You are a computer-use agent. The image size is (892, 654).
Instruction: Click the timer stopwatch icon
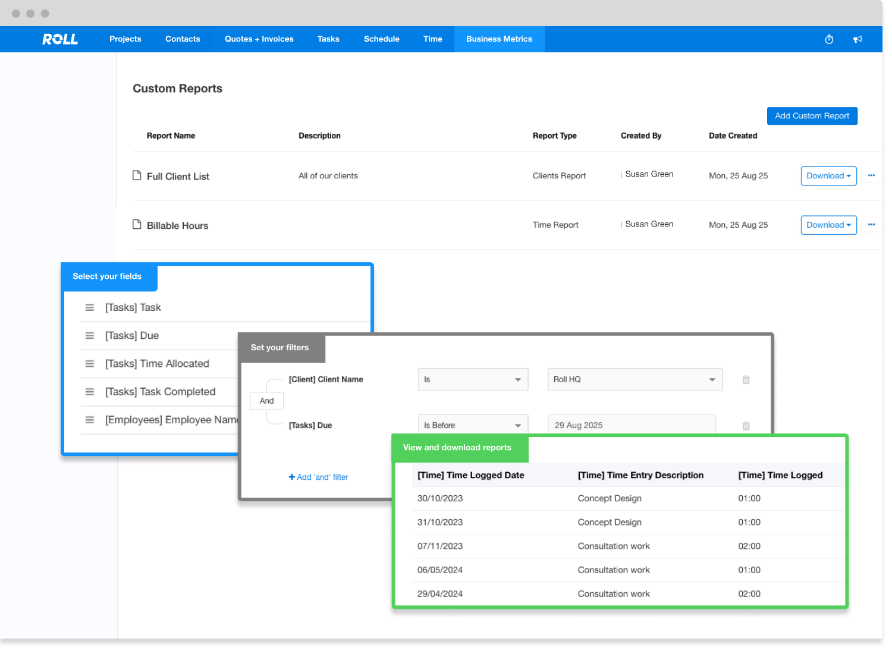click(829, 39)
